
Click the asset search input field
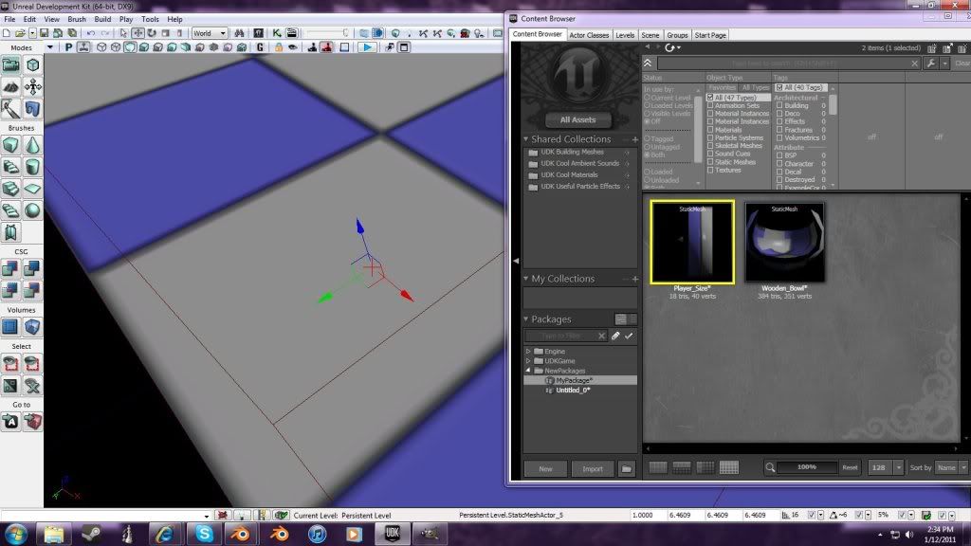tap(788, 64)
